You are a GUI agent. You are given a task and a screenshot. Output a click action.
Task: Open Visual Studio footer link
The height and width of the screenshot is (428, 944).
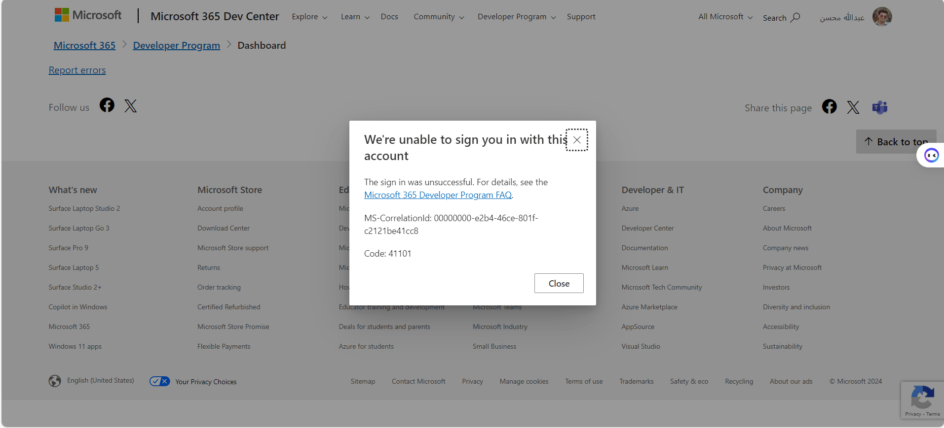coord(641,346)
